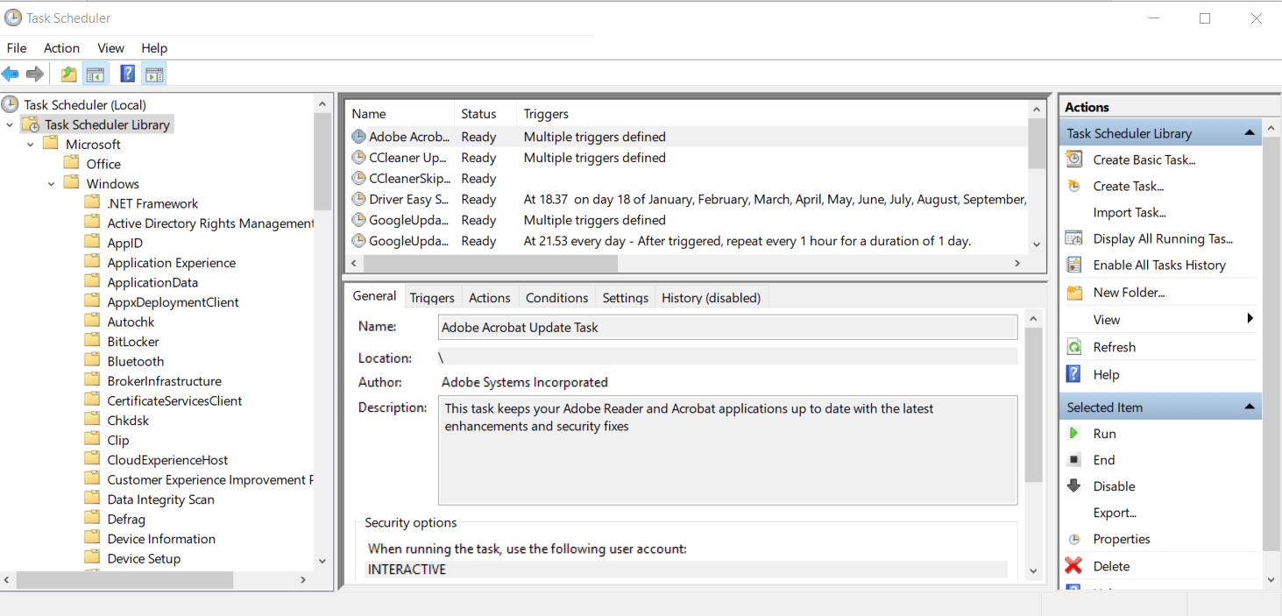Click the Back arrow toolbar icon
This screenshot has height=616, width=1282.
[11, 74]
